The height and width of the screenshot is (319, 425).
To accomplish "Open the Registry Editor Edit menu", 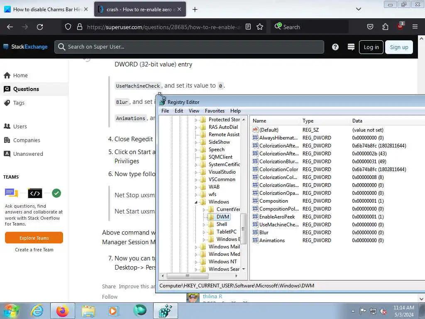I will [x=178, y=110].
